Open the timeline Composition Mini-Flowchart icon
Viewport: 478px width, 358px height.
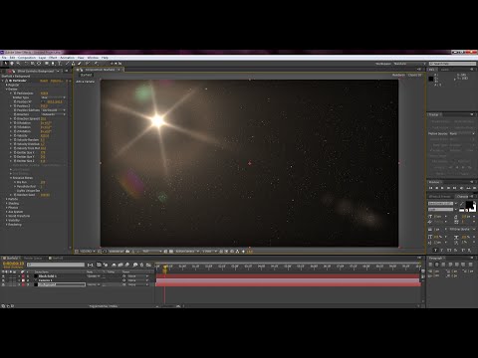coord(90,265)
